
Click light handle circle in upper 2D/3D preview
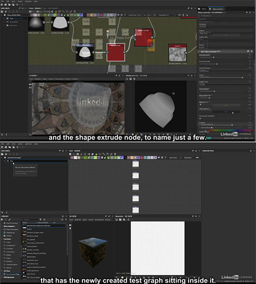click(174, 94)
